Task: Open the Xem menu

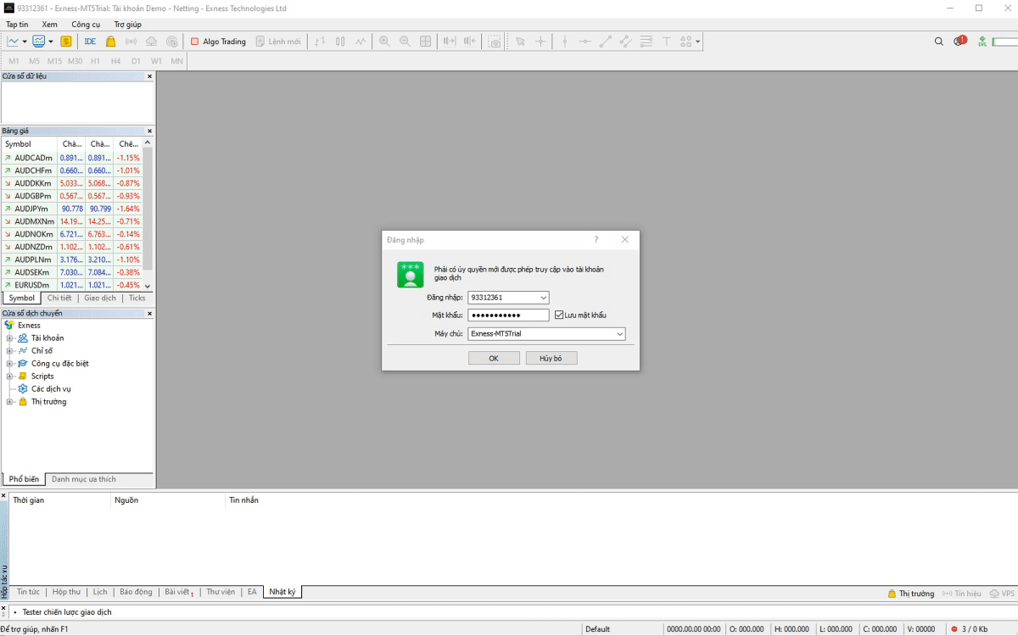Action: point(50,25)
